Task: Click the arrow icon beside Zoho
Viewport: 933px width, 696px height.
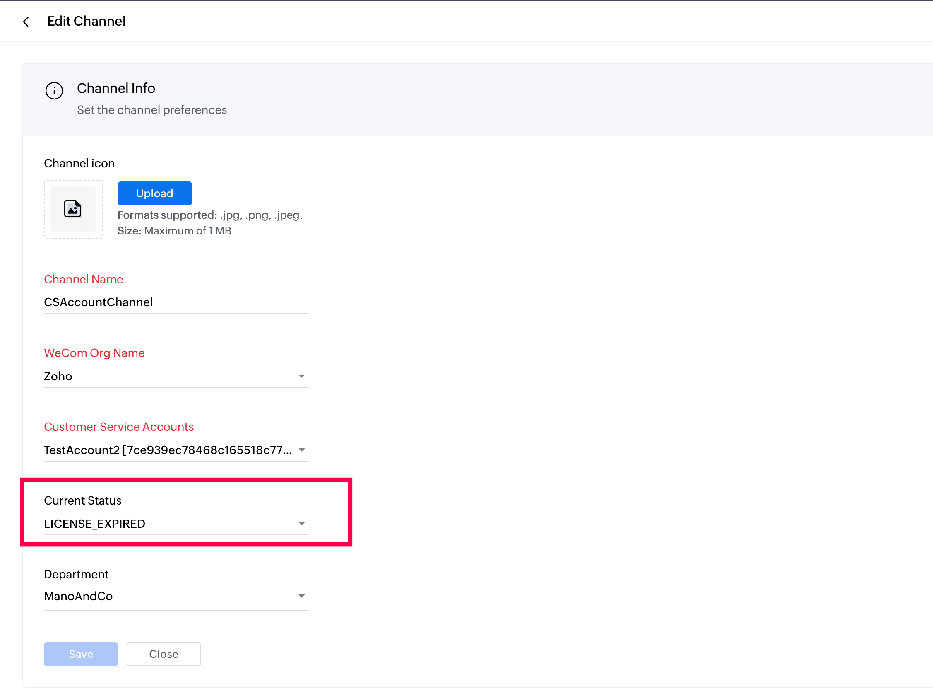Action: (301, 376)
